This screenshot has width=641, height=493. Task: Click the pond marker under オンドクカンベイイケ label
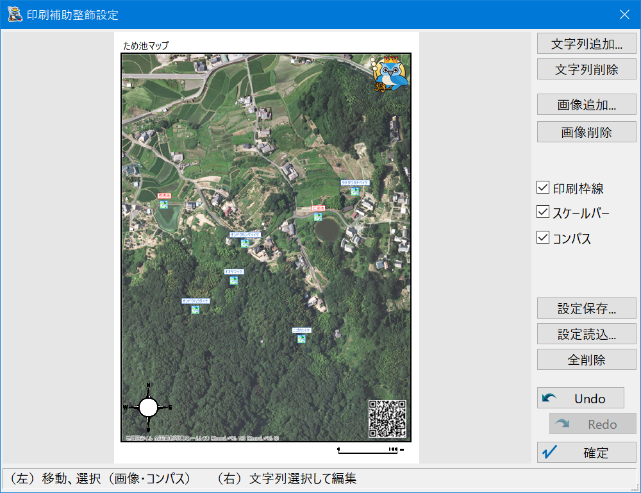point(244,244)
